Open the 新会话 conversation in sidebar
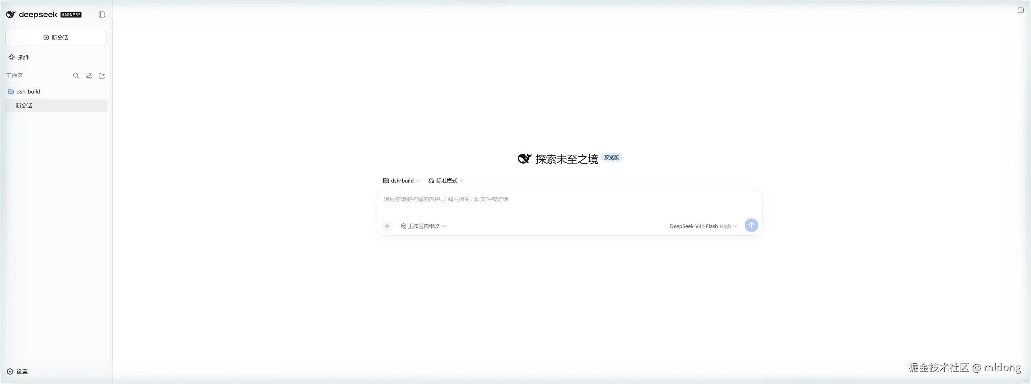 point(56,106)
